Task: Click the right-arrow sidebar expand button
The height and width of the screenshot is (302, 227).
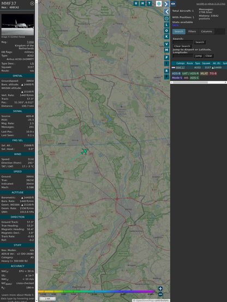Action: (x=166, y=4)
